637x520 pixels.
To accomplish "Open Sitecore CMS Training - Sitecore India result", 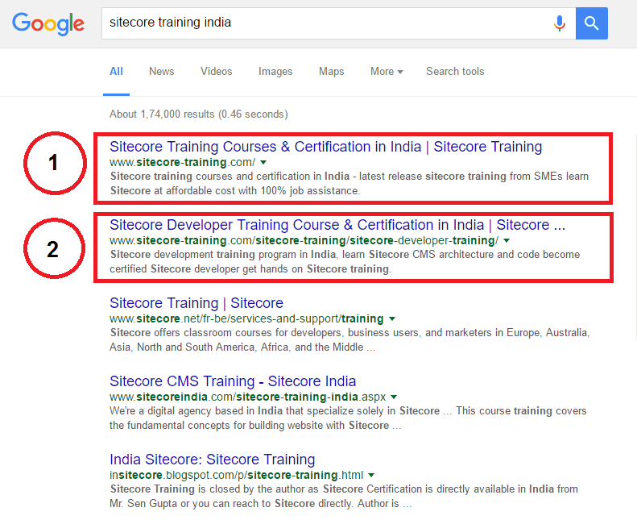I will tap(233, 381).
